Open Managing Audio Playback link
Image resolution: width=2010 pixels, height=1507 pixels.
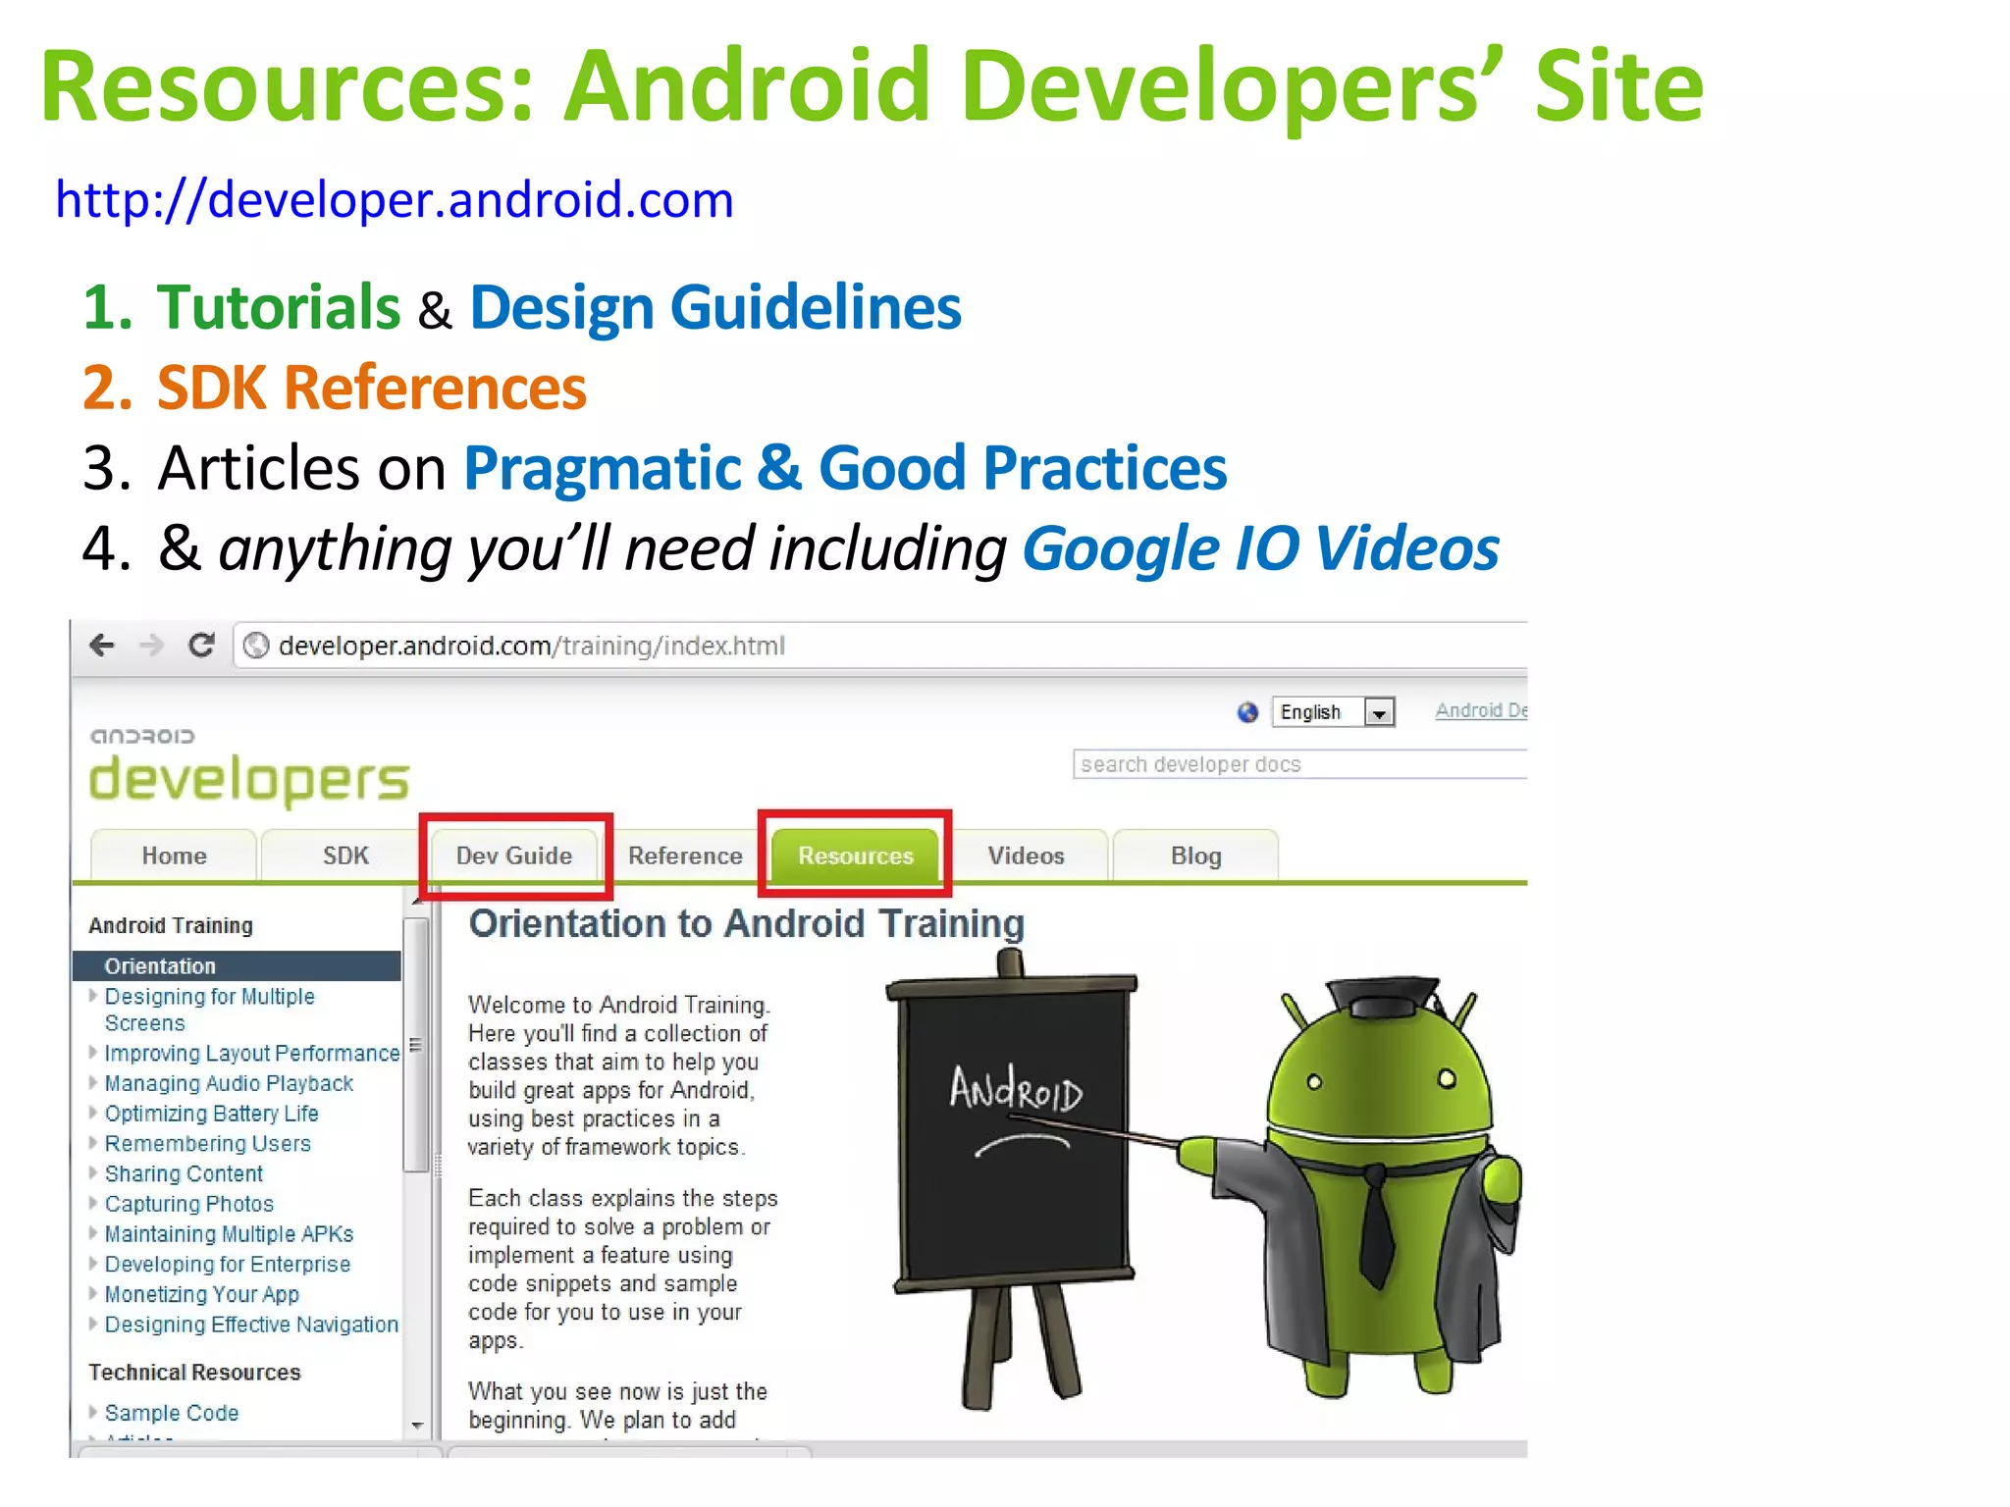[x=229, y=1083]
